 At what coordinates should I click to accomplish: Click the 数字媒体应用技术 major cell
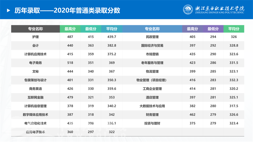click(35, 115)
